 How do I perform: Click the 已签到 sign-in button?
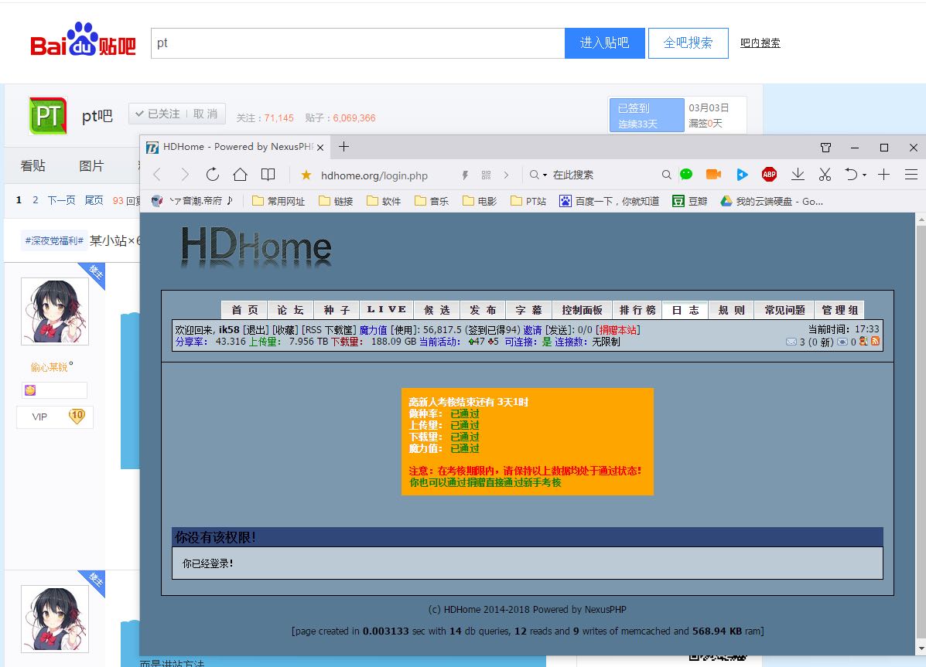pyautogui.click(x=647, y=115)
